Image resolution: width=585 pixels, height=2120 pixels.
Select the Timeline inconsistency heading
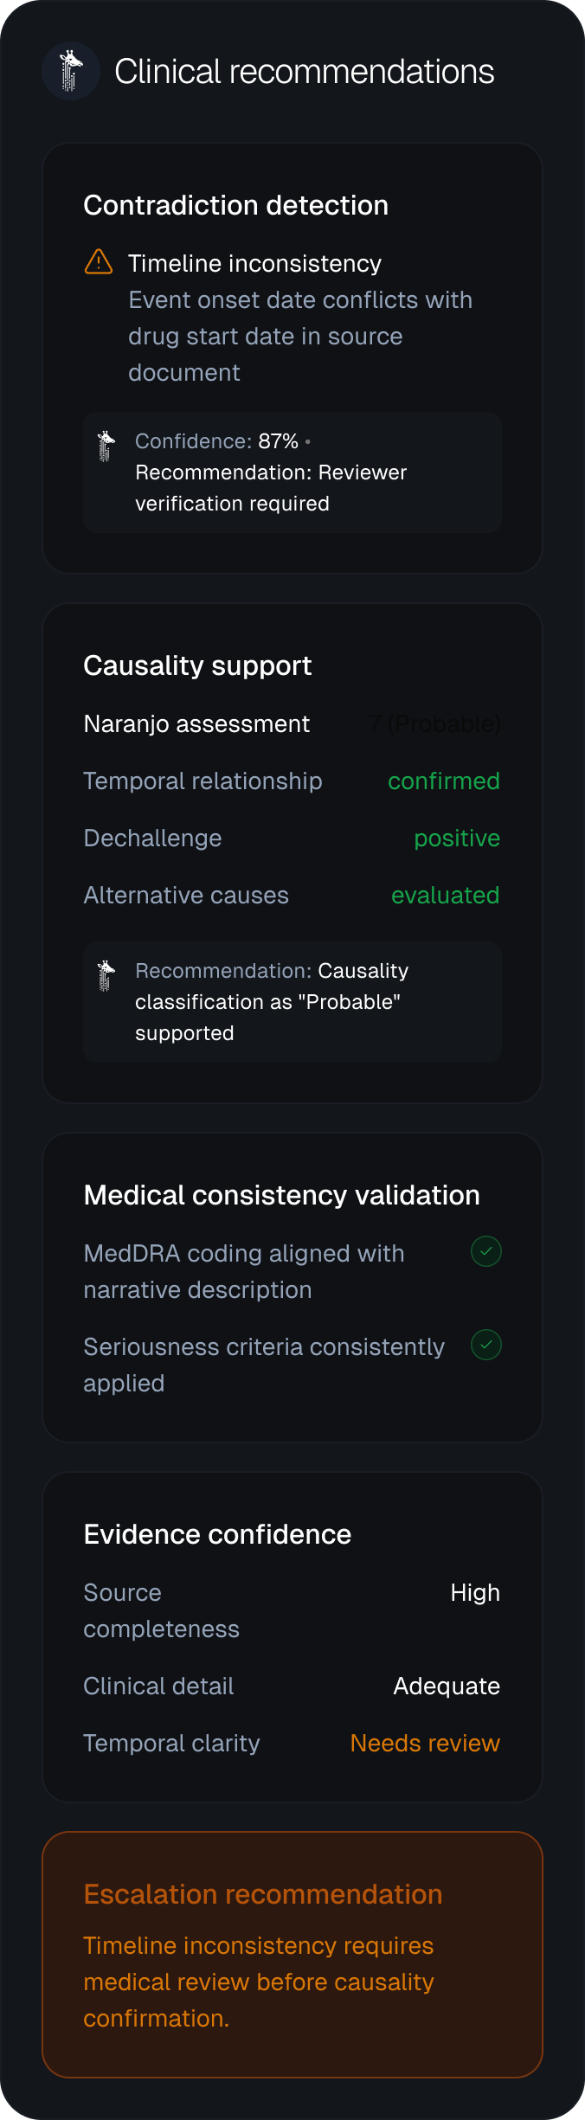coord(254,263)
